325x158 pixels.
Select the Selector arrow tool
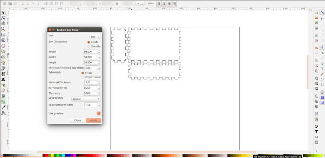[x=3, y=13]
